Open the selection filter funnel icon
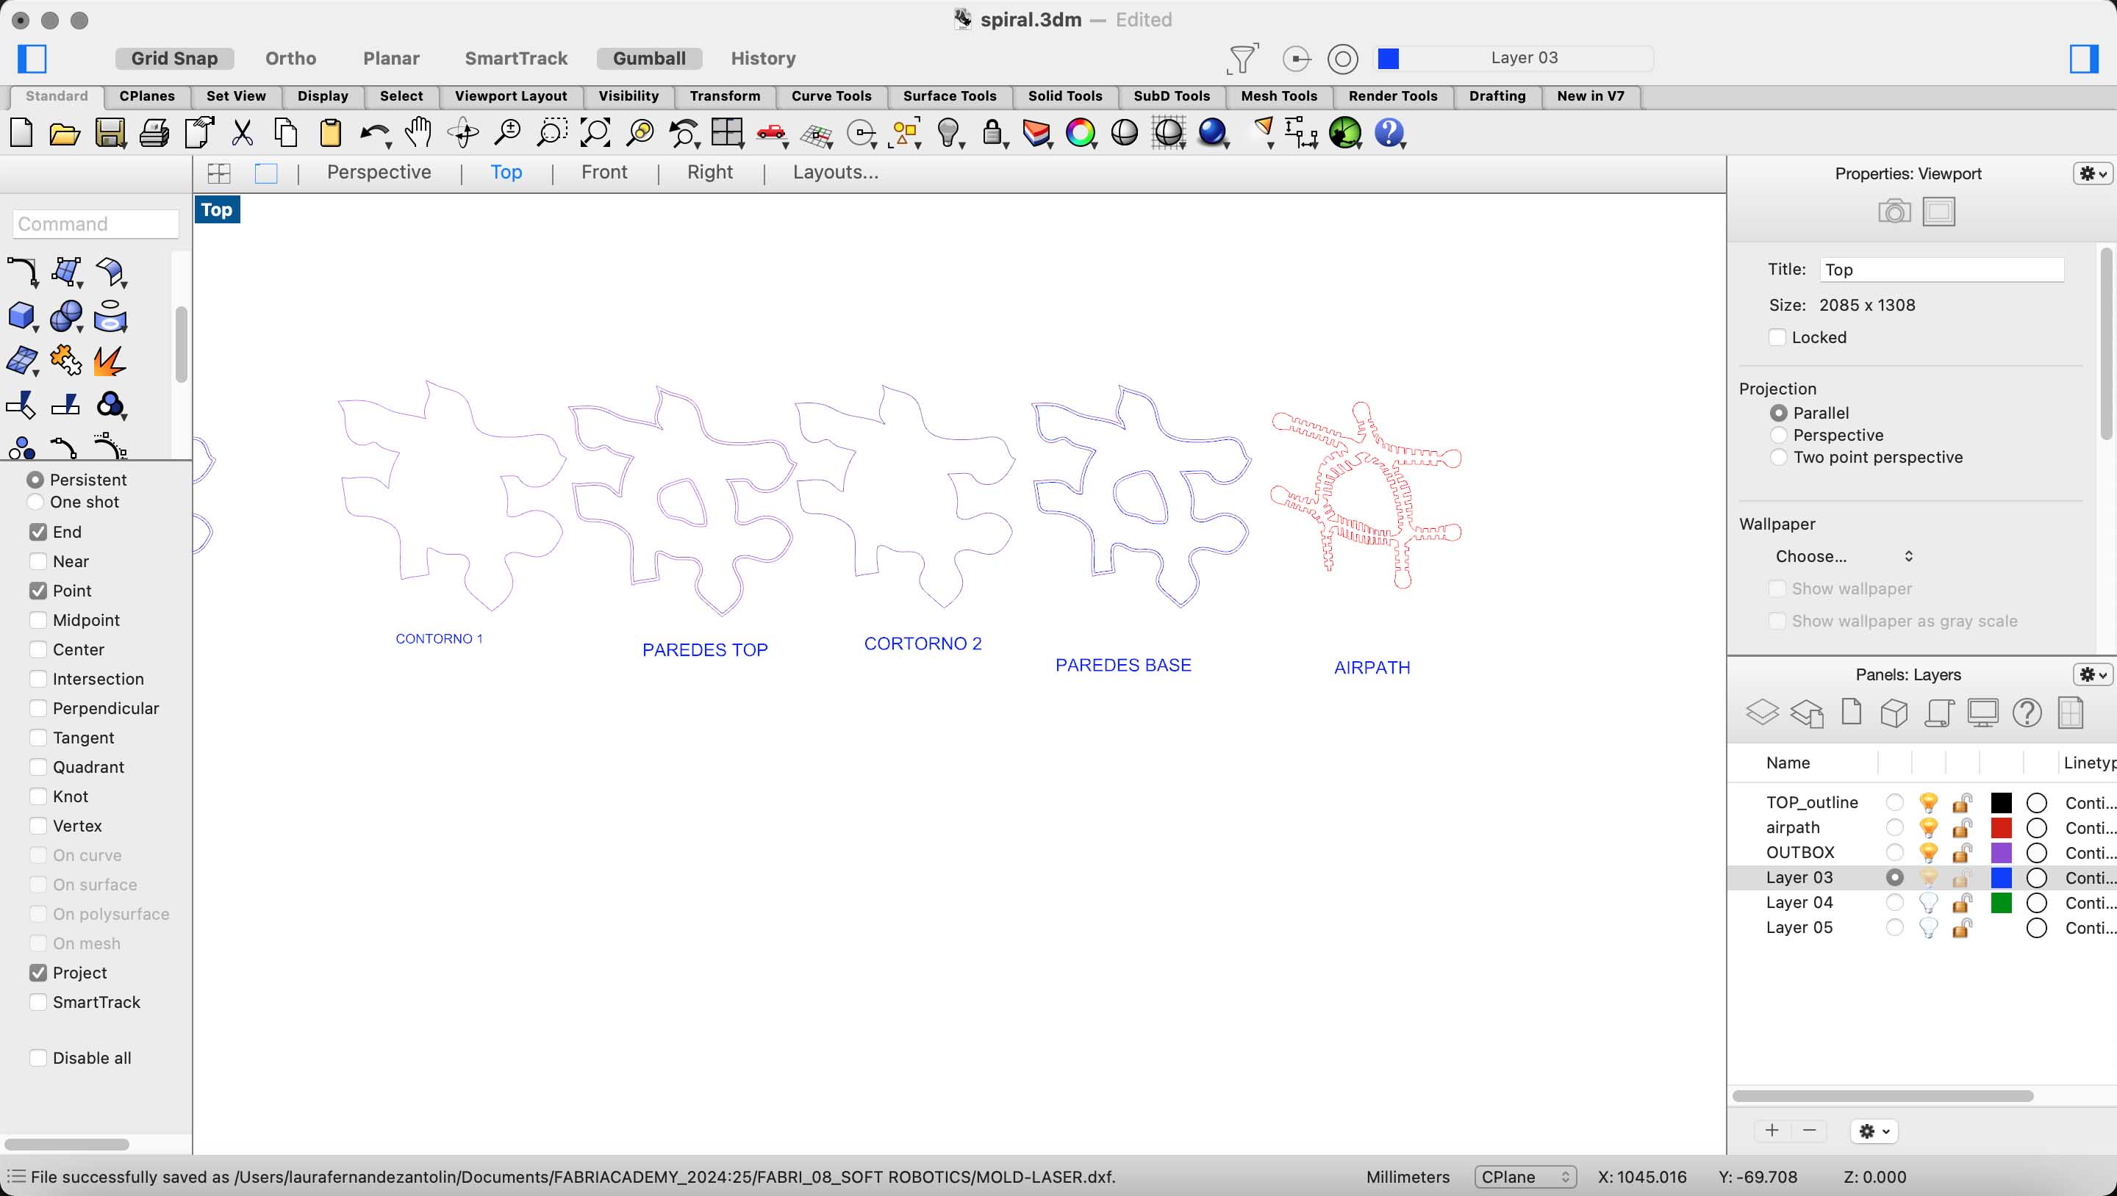2117x1196 pixels. click(x=1242, y=58)
